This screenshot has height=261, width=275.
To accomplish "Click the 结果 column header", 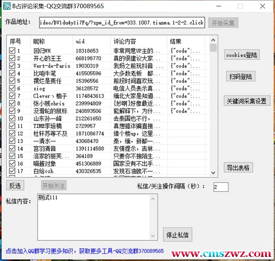I will (x=176, y=41).
